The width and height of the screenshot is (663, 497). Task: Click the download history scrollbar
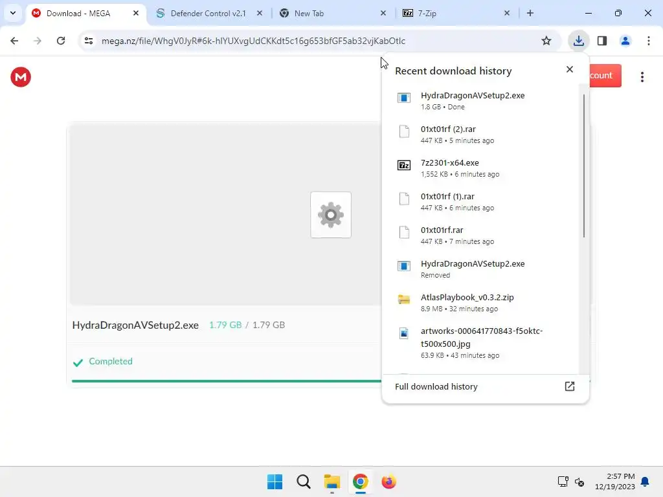click(x=584, y=166)
